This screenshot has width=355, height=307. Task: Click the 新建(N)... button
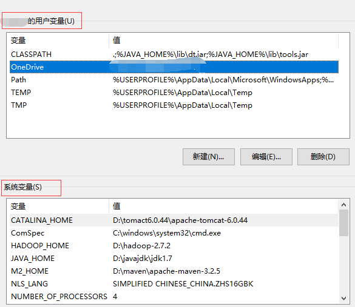[x=209, y=157]
